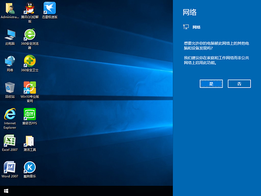Open 迅雷极速版 desktop shortcut

(50, 8)
